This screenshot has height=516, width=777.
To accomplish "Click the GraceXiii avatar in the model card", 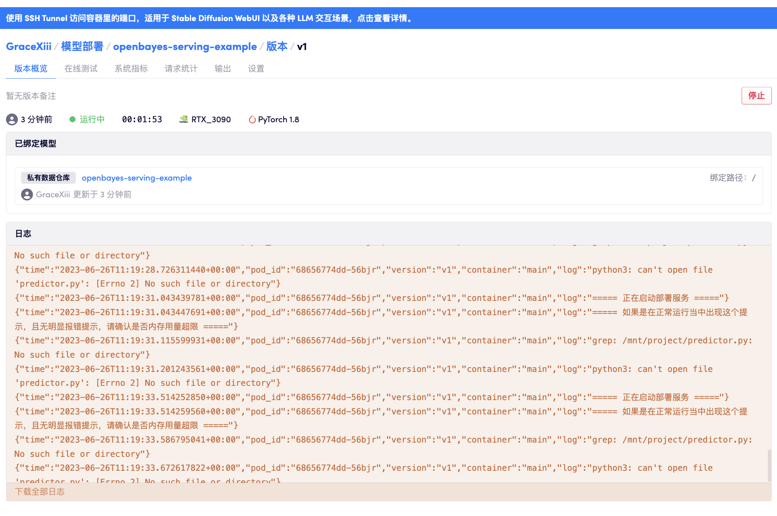I will [27, 194].
